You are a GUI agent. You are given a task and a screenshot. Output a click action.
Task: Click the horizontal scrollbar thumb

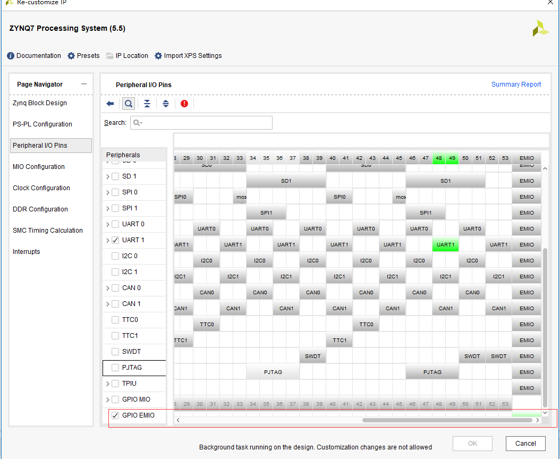pyautogui.click(x=447, y=420)
